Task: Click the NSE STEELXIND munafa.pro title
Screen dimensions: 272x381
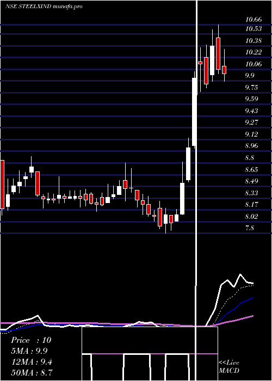Action: [x=44, y=7]
